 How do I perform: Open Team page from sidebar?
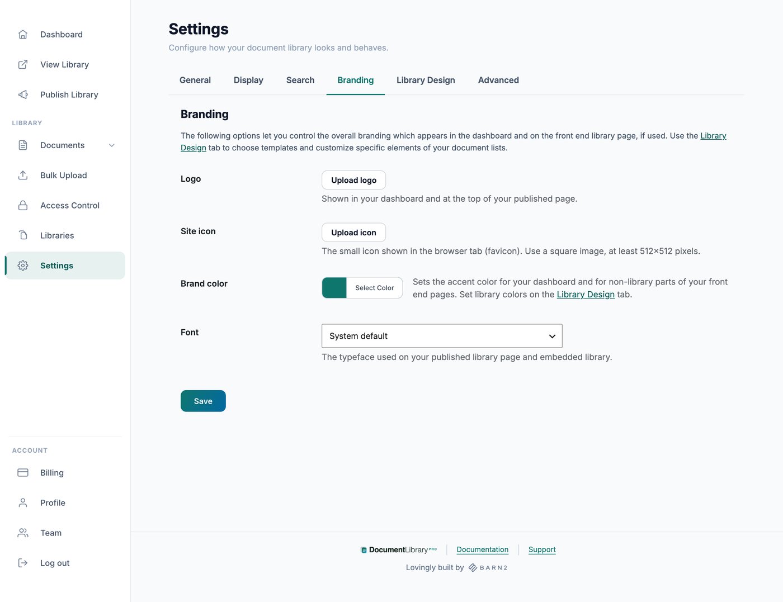[65, 533]
